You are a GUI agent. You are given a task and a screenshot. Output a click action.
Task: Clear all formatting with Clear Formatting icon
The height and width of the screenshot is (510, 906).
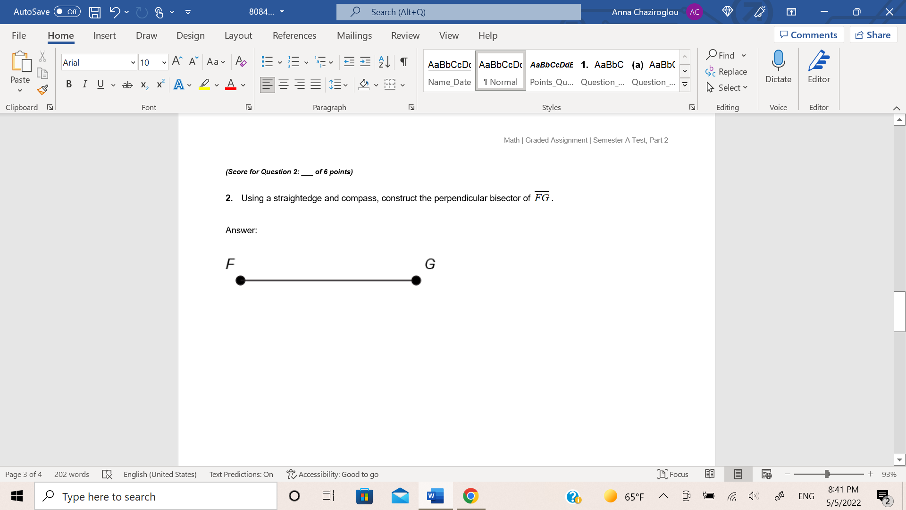[x=241, y=62]
